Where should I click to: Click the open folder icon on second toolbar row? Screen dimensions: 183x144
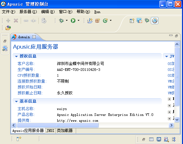pyautogui.click(x=8, y=28)
